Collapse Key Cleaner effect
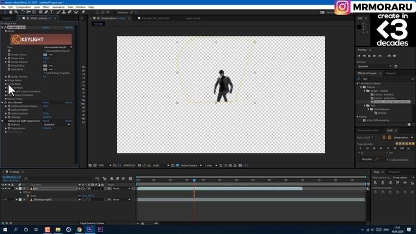This screenshot has height=234, width=416. click(x=3, y=103)
